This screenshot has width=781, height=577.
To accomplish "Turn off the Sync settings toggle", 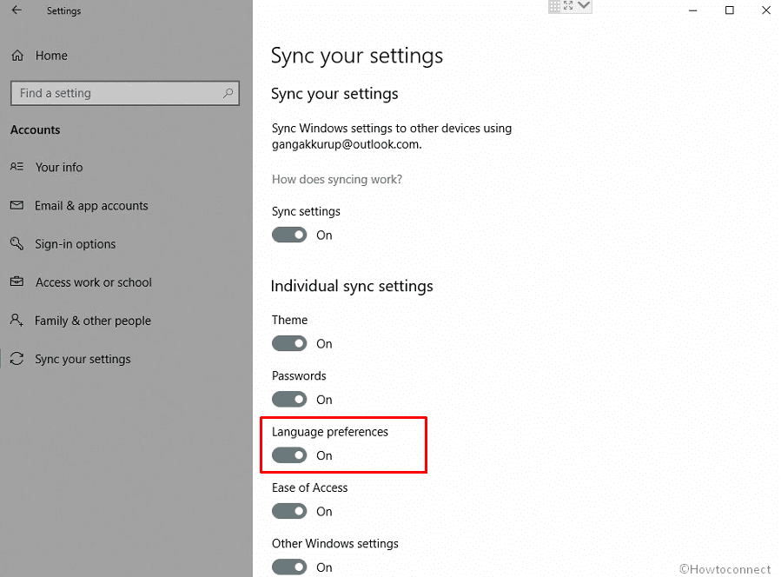I will [288, 235].
